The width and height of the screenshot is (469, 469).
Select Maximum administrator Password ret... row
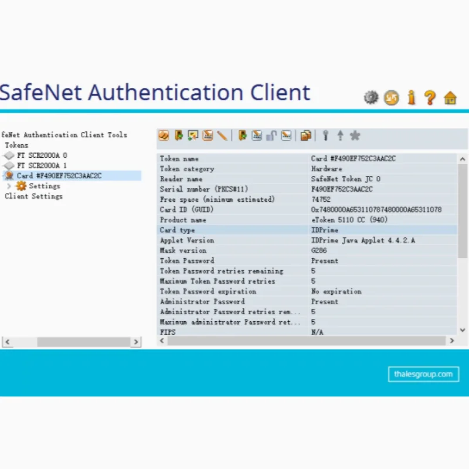[x=307, y=322]
